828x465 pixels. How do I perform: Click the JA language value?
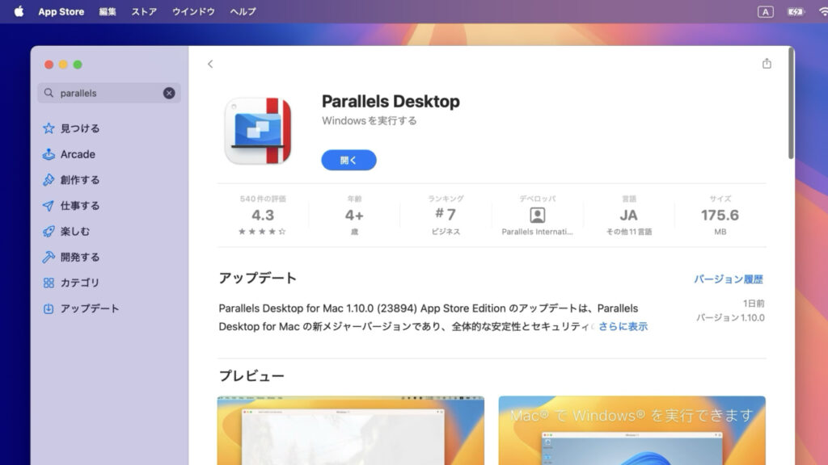point(628,215)
